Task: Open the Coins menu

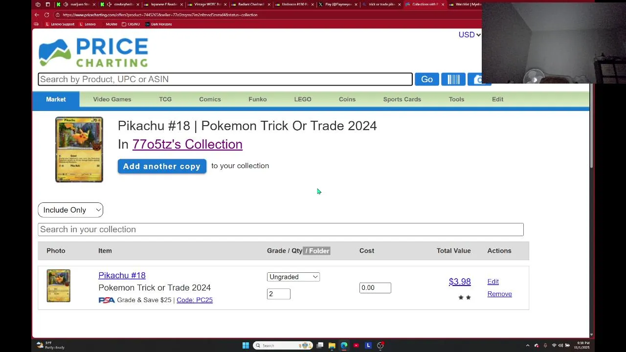Action: tap(347, 99)
